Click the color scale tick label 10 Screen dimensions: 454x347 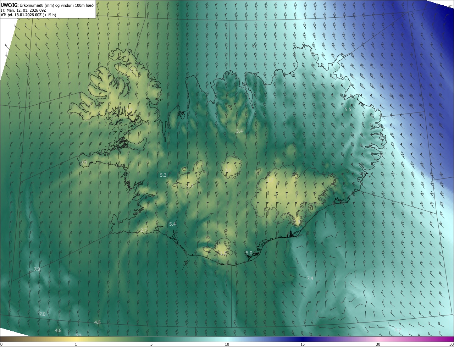(227, 344)
